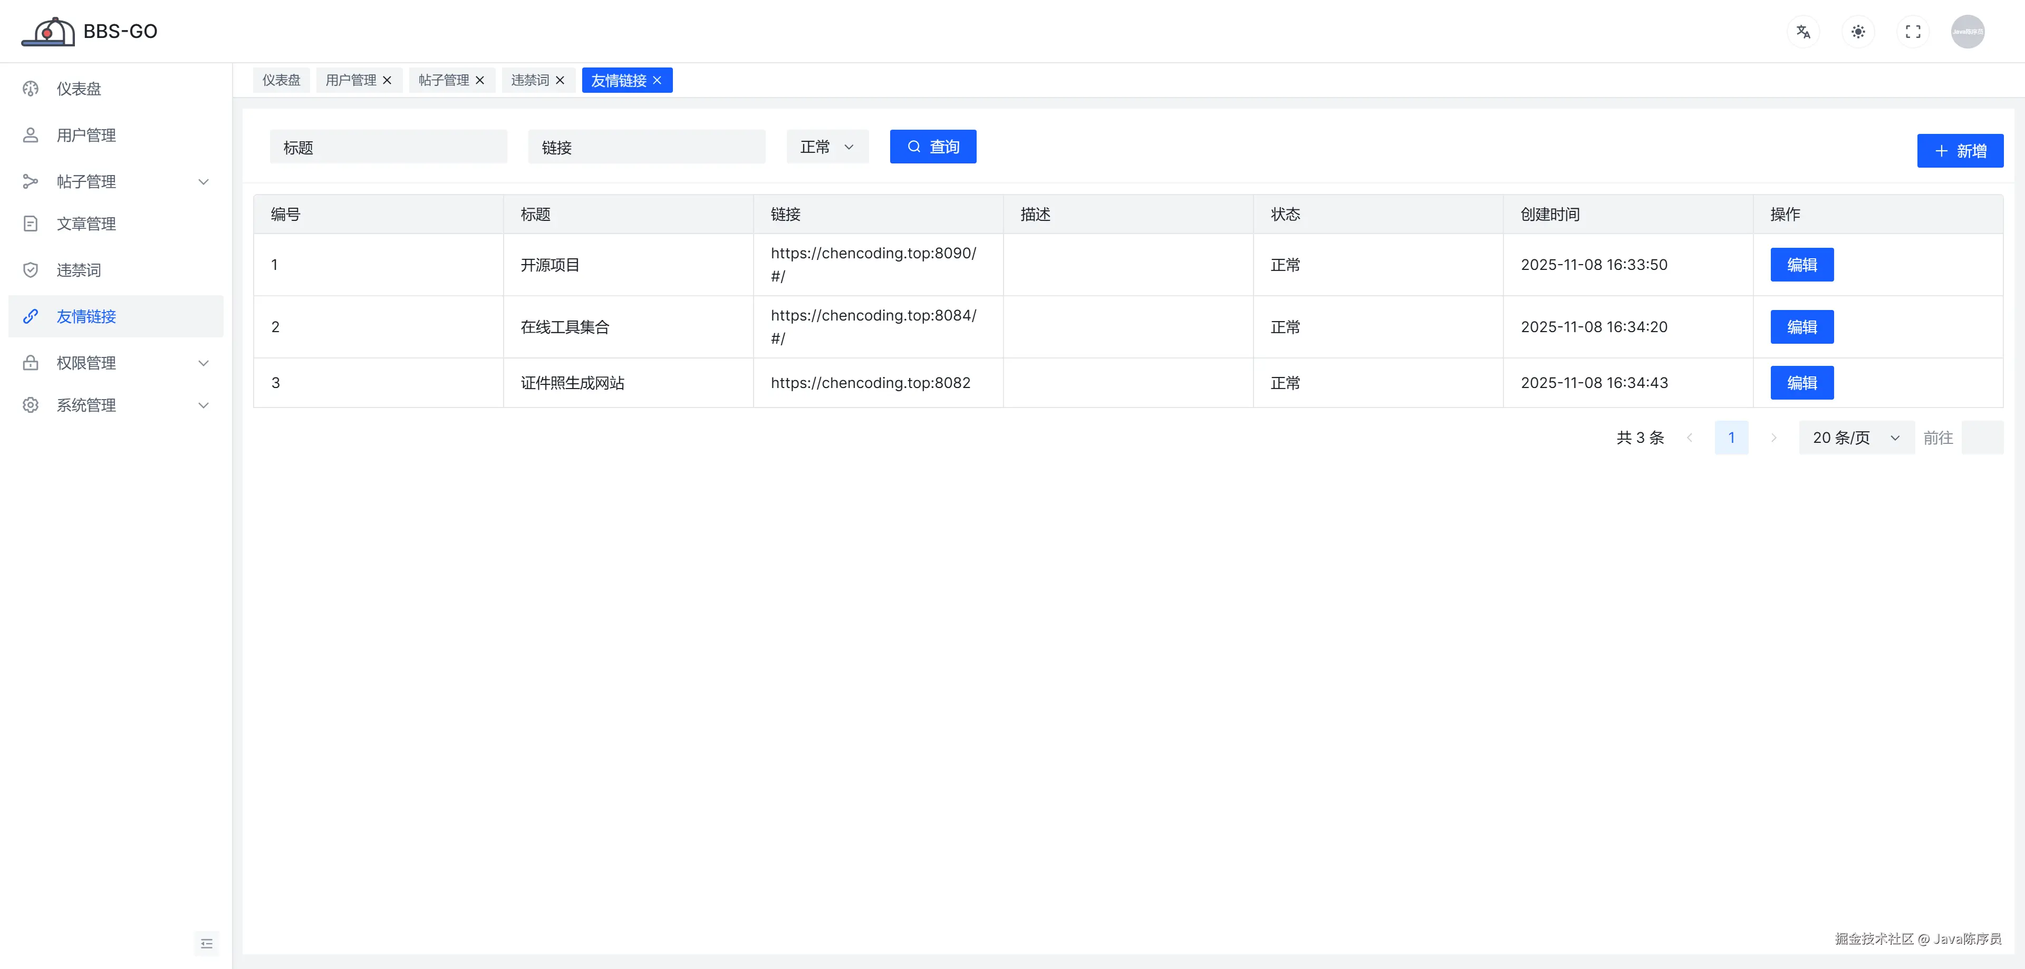Click the 查询 search button
The image size is (2025, 969).
[x=932, y=147]
